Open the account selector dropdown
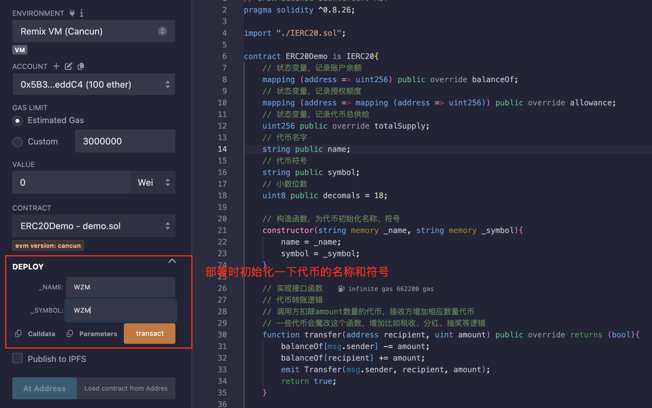This screenshot has height=408, width=652. click(94, 84)
